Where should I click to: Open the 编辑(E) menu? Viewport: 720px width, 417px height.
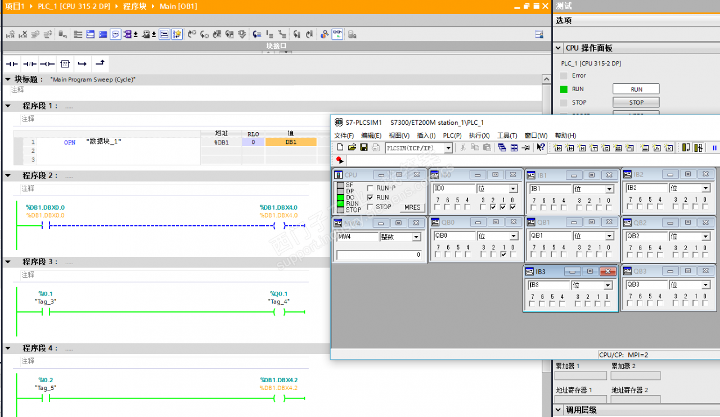click(x=371, y=135)
